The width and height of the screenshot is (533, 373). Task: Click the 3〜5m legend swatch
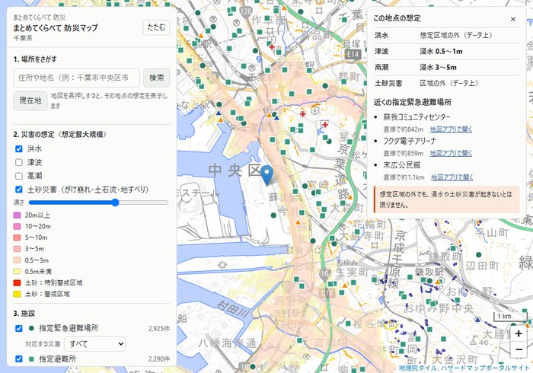pyautogui.click(x=17, y=249)
